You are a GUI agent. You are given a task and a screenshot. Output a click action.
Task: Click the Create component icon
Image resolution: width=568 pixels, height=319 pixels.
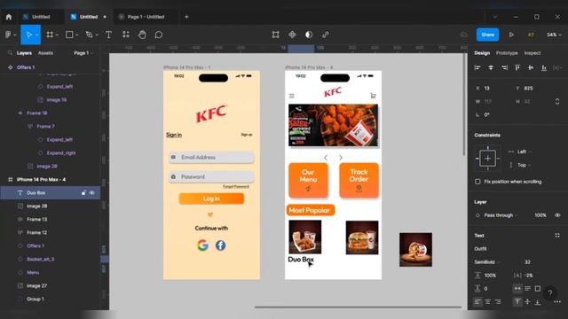tap(292, 35)
